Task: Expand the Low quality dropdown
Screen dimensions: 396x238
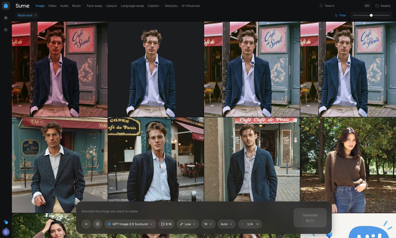Action: 188,224
